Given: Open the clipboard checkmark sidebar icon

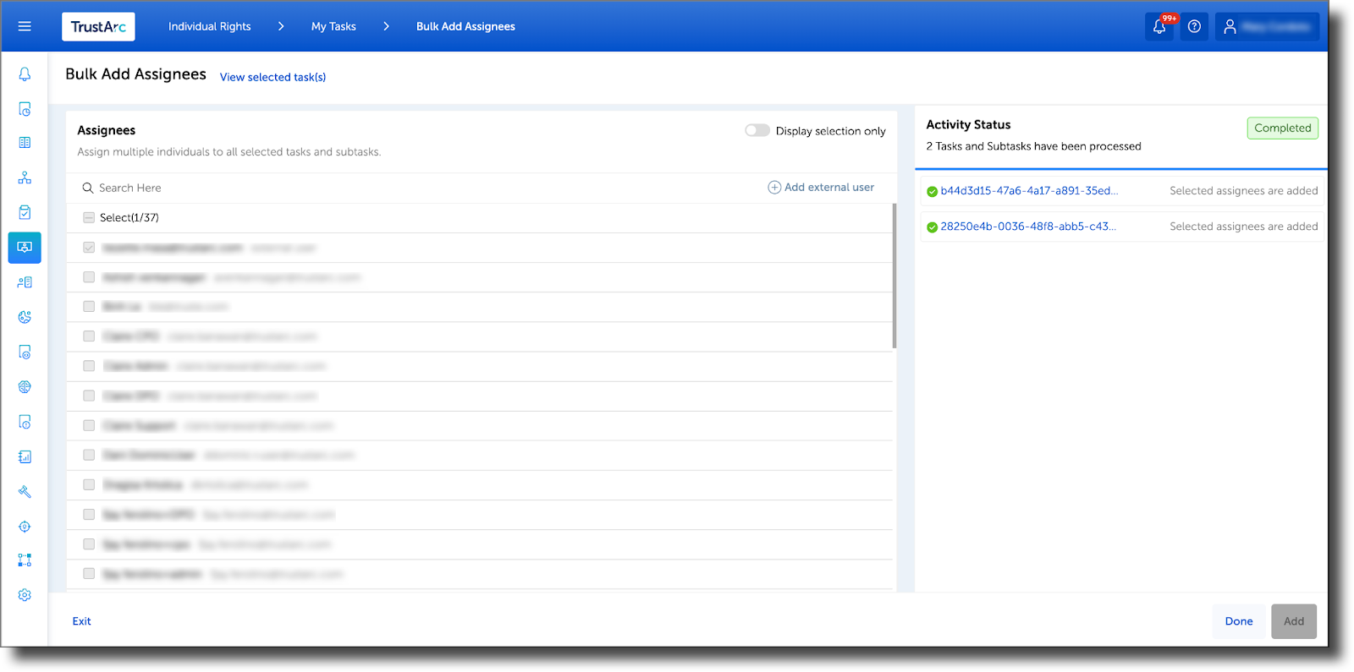Looking at the screenshot, I should tap(25, 212).
